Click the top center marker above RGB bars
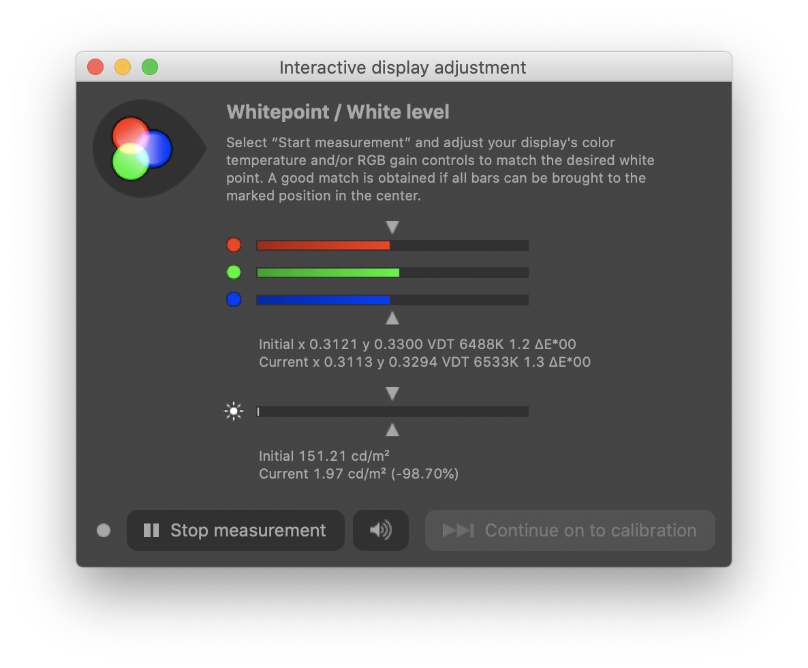The image size is (808, 668). coord(392,227)
